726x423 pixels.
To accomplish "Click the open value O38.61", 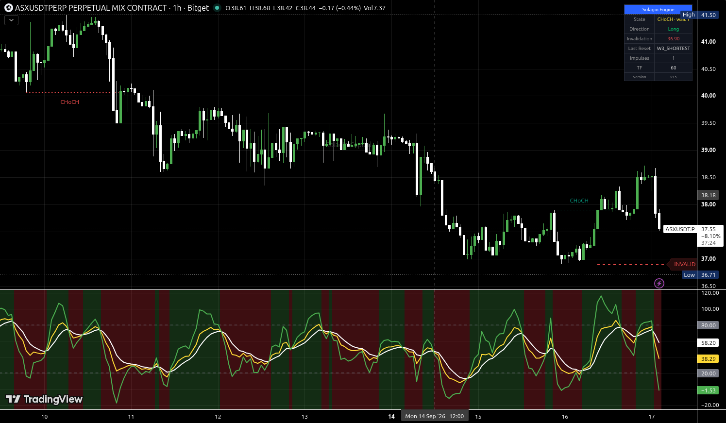I will click(236, 8).
